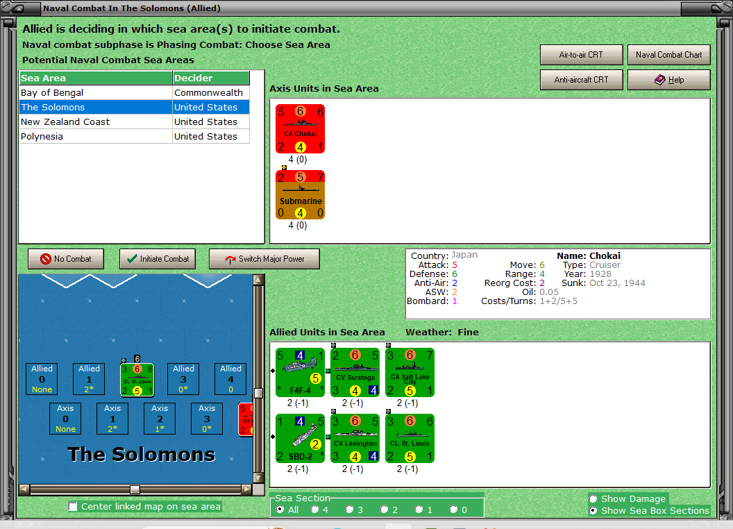
Task: Click the Allied 4 sea box section
Action: click(230, 379)
